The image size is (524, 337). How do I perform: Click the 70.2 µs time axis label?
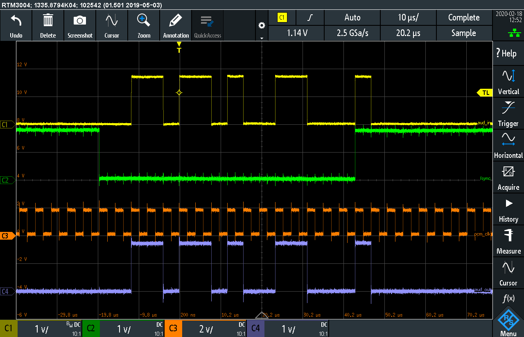(476, 315)
